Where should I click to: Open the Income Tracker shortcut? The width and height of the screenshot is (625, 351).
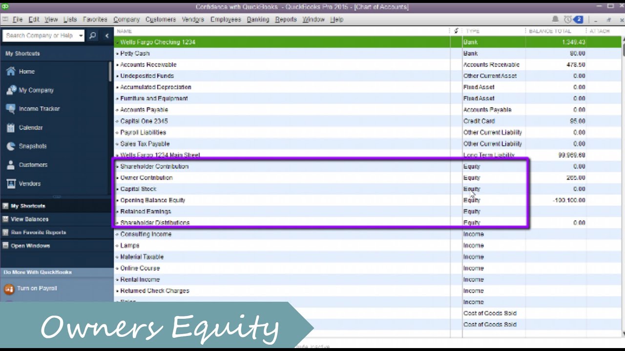[x=33, y=109]
